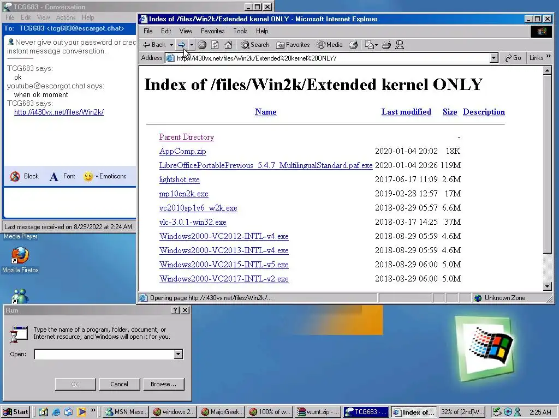Click the IE vertical scrollbar thumb
The height and width of the screenshot is (419, 559).
coord(548,164)
